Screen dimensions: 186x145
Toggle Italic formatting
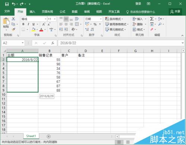point(28,24)
